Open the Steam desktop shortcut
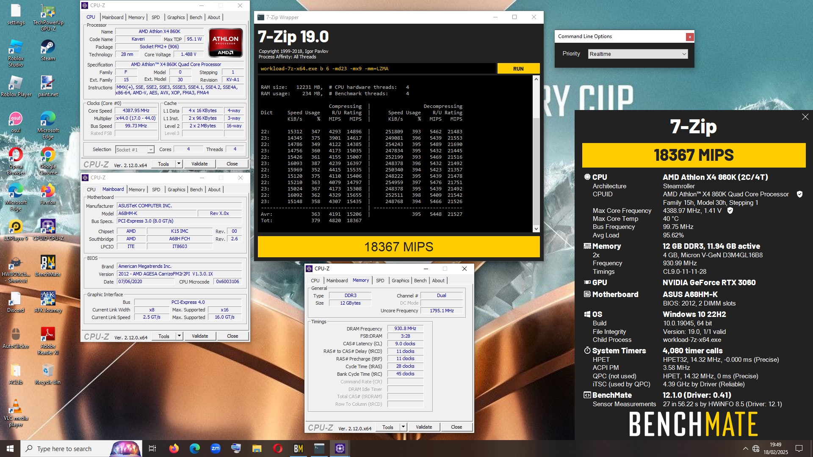Image resolution: width=813 pixels, height=457 pixels. (x=48, y=50)
